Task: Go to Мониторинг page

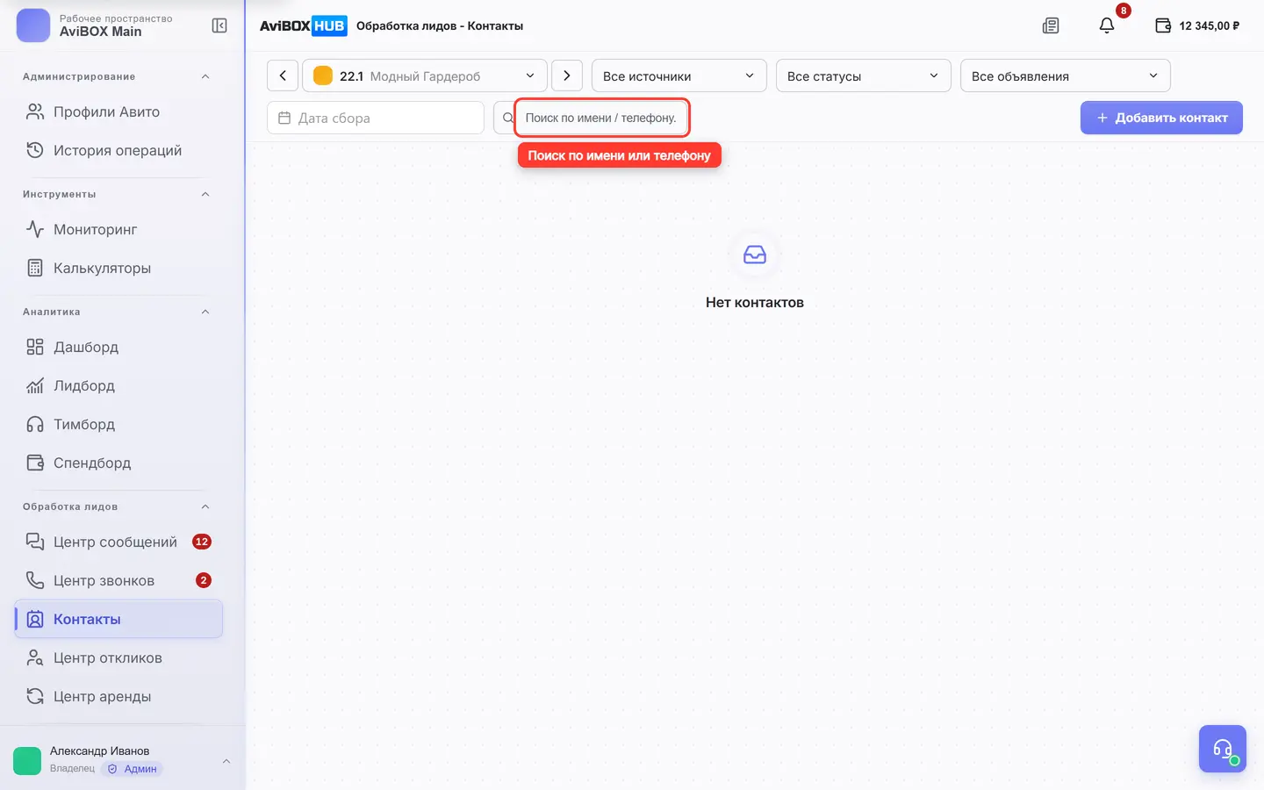Action: pyautogui.click(x=118, y=229)
